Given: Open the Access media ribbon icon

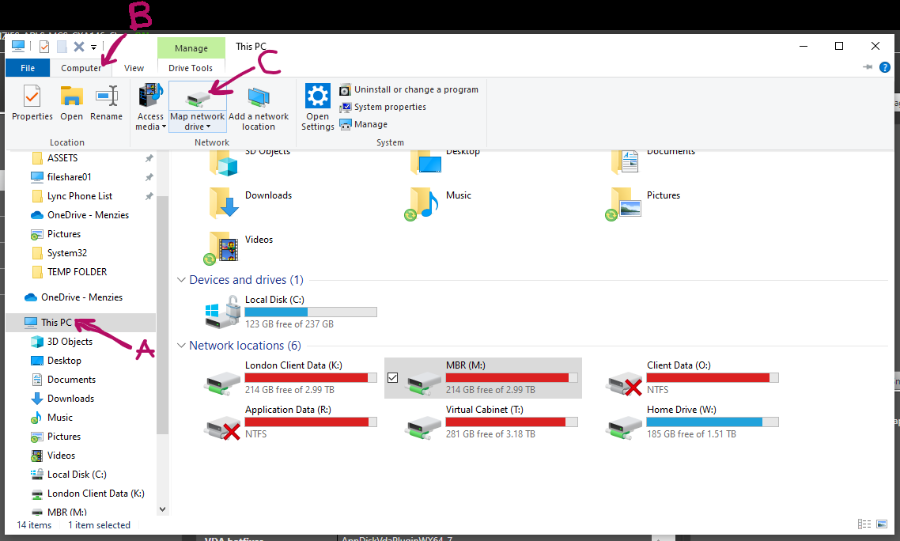Looking at the screenshot, I should point(150,108).
